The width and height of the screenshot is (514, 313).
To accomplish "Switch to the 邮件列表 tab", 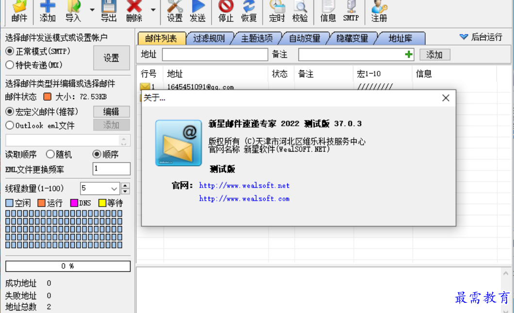I will tap(161, 38).
